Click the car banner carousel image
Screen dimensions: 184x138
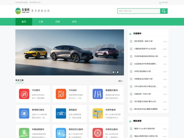tap(70, 52)
